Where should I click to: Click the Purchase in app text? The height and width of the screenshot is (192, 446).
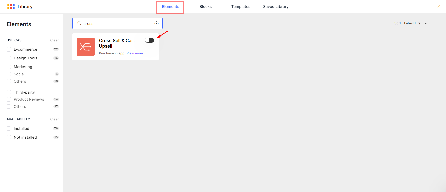[112, 53]
